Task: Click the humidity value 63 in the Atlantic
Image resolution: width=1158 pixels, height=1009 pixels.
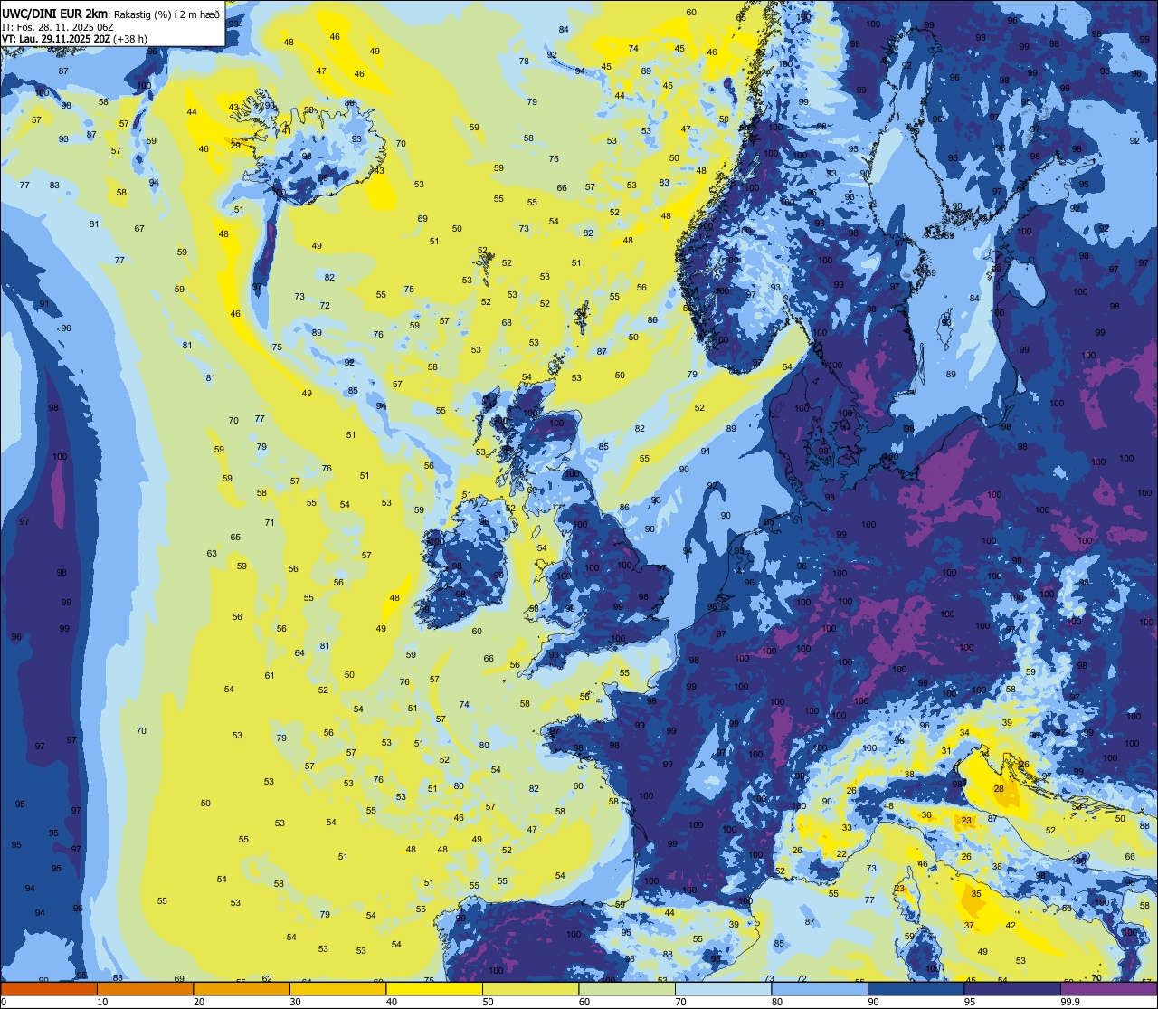Action: point(212,553)
